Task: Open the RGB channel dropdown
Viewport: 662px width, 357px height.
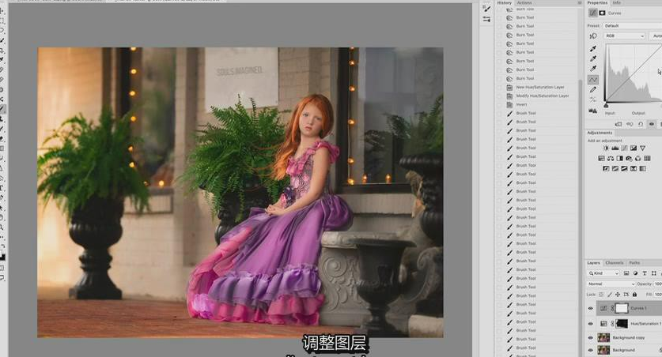Action: tap(624, 36)
